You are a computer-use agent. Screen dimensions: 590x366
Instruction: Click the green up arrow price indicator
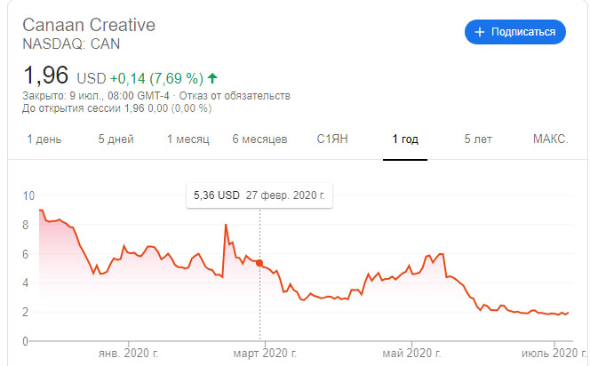215,76
